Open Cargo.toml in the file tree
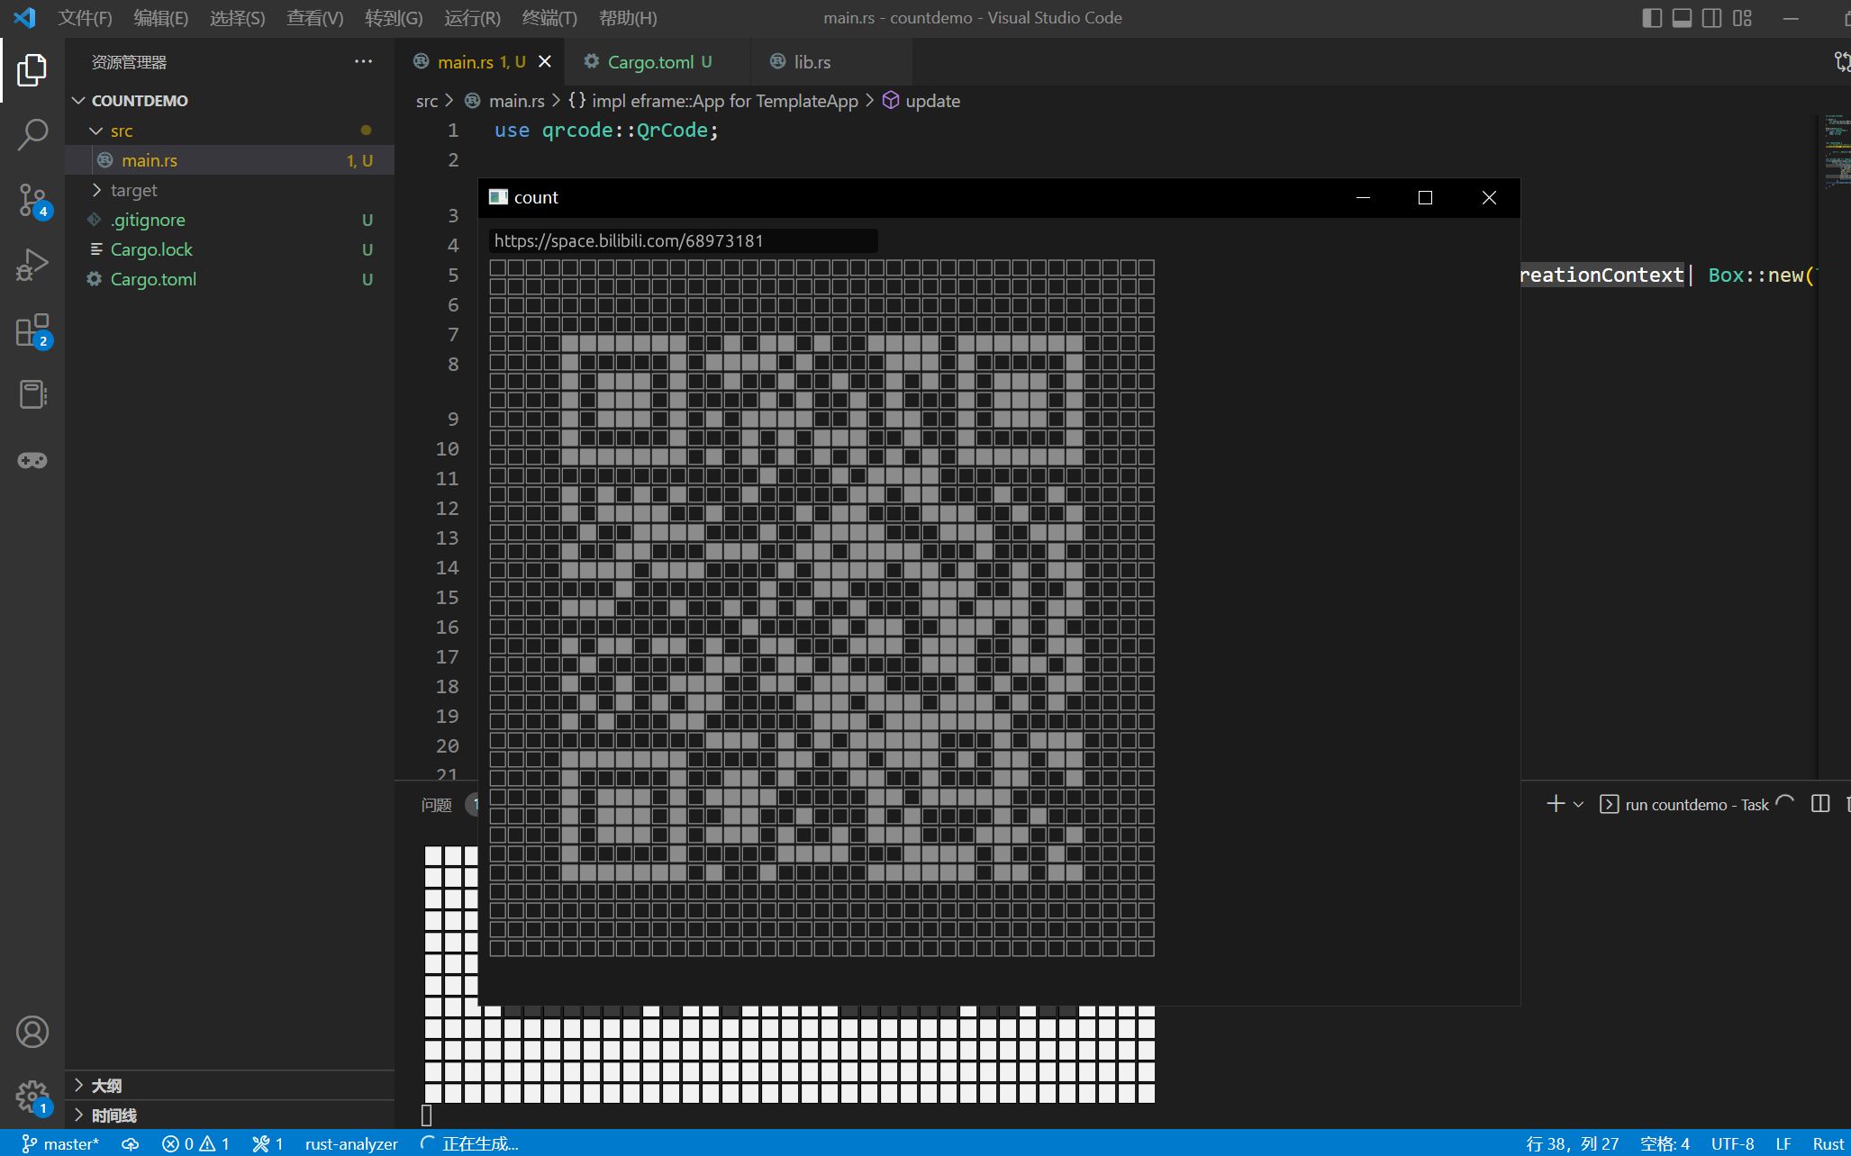The height and width of the screenshot is (1156, 1851). coord(231,279)
